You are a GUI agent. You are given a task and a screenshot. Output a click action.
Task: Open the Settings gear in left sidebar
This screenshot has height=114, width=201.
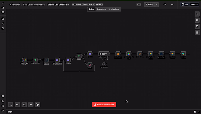[x=3, y=111]
